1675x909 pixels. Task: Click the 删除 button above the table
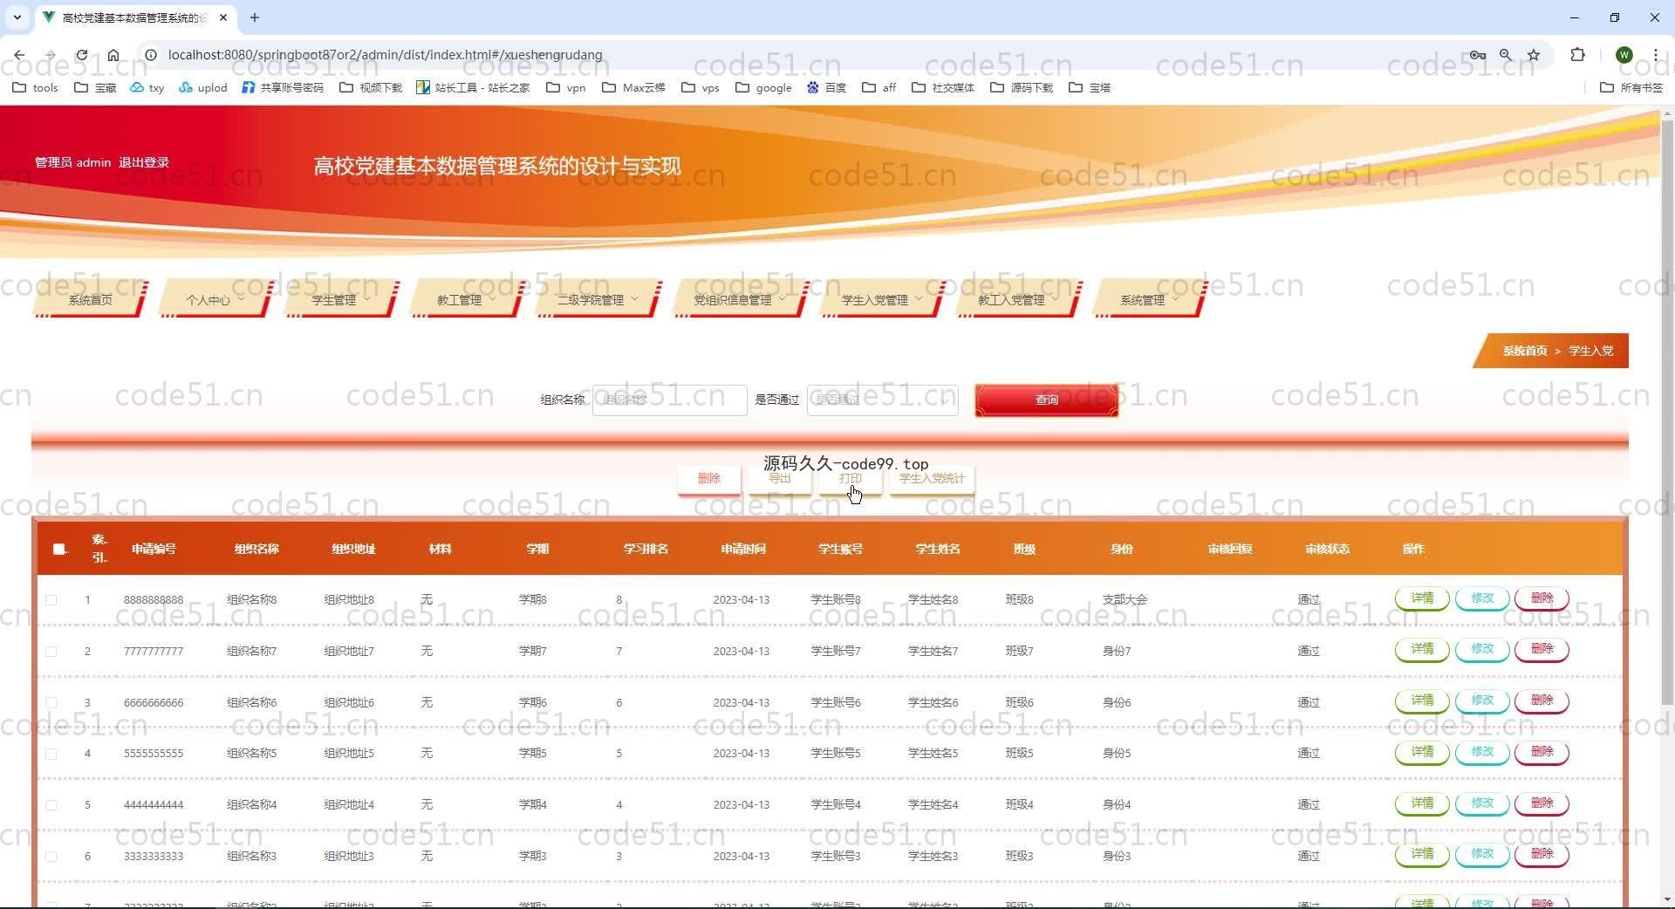coord(708,478)
